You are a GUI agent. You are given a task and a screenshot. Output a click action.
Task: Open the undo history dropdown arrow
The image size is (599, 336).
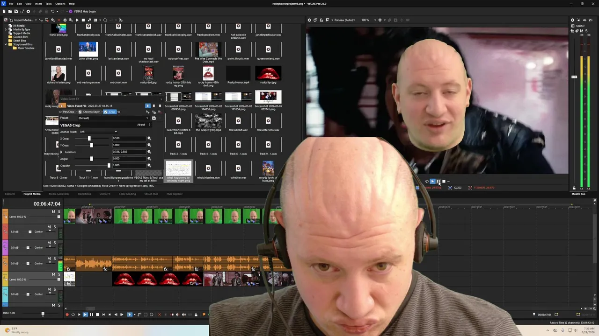pyautogui.click(x=58, y=11)
